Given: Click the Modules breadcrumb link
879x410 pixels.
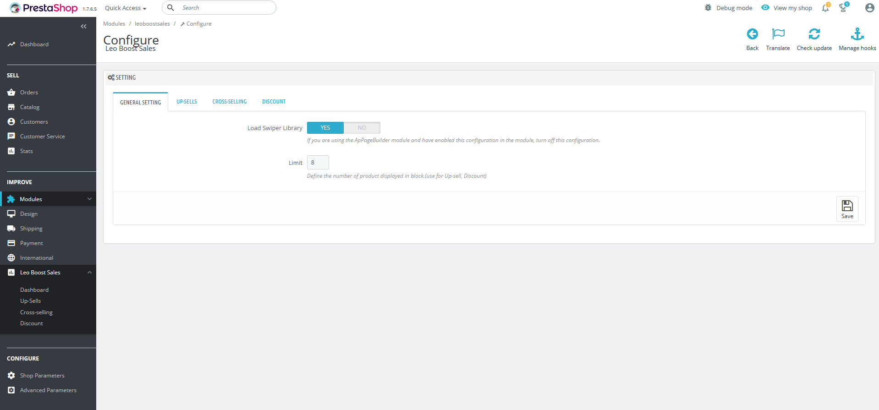Looking at the screenshot, I should (114, 24).
